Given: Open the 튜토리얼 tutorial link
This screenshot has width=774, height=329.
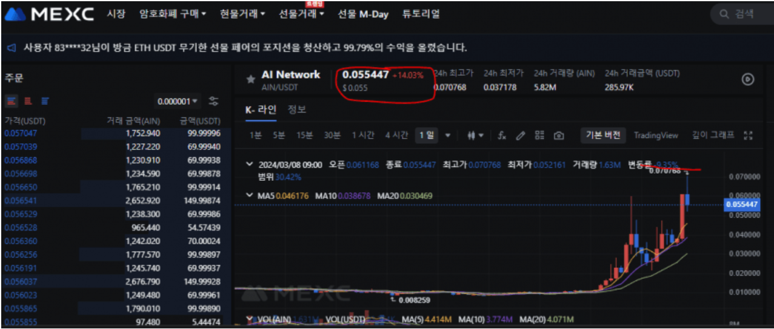Looking at the screenshot, I should pos(421,13).
